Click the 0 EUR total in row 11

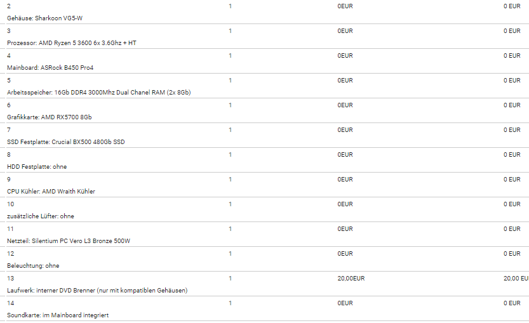point(512,229)
